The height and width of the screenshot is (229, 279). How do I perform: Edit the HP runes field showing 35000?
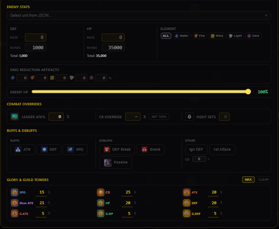pos(113,48)
